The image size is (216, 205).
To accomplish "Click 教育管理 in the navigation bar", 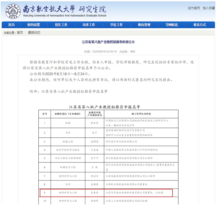I will pyautogui.click(x=144, y=25).
